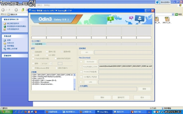Collapse 其他位置 panel header

pos(15,36)
